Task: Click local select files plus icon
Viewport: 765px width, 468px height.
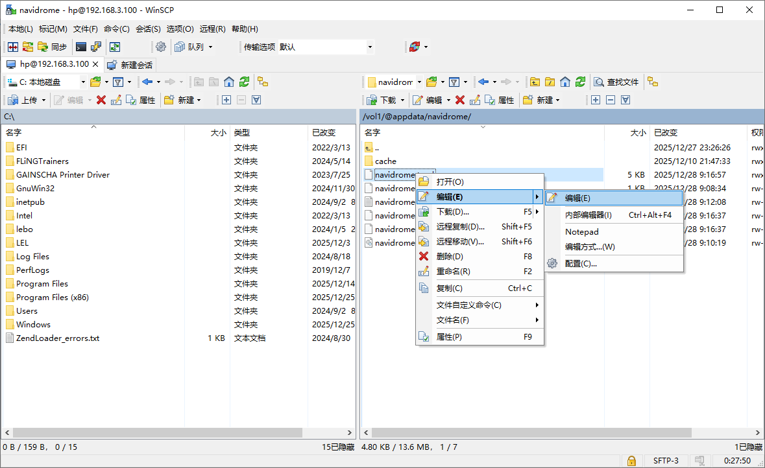Action: pos(226,100)
